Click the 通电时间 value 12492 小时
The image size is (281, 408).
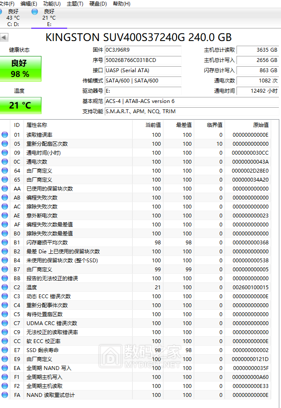[x=257, y=91]
